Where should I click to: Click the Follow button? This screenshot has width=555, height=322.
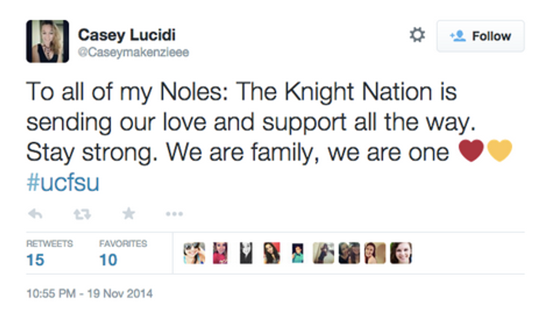click(480, 36)
